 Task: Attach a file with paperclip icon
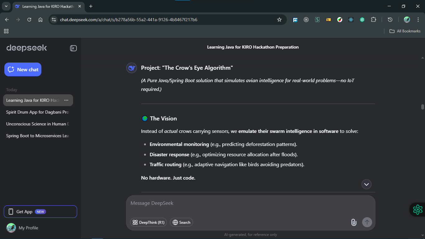point(354,222)
